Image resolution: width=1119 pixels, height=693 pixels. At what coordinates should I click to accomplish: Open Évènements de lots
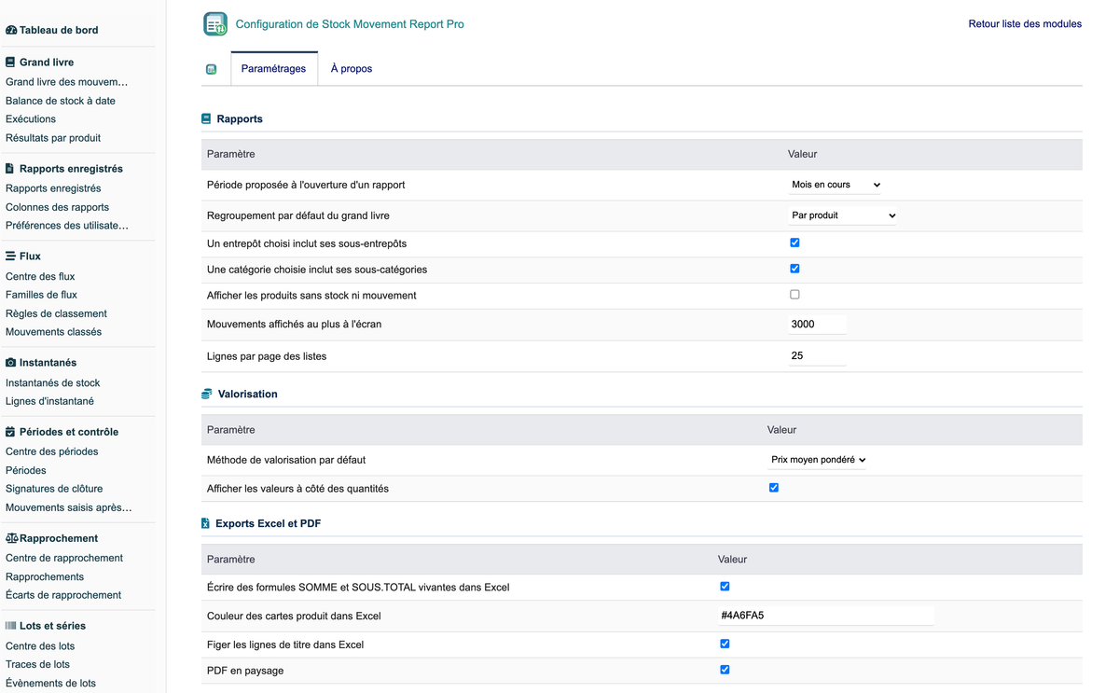50,683
